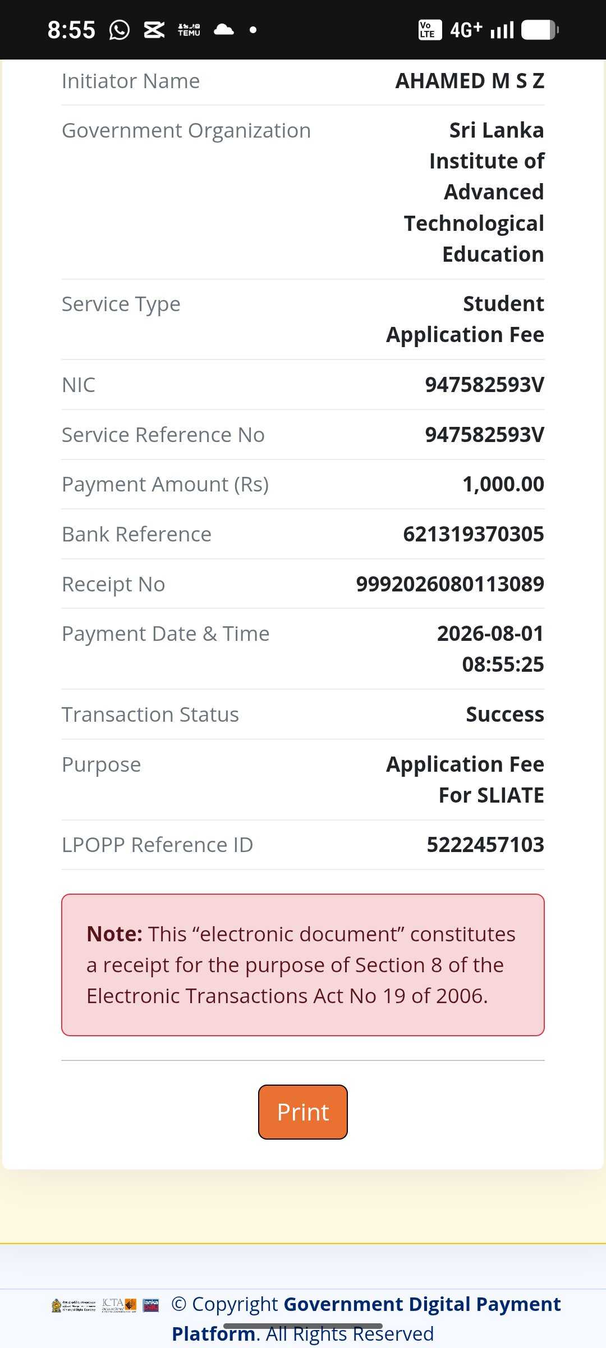This screenshot has height=1348, width=606.
Task: Tap the VoLTE indicator icon
Action: (x=430, y=30)
